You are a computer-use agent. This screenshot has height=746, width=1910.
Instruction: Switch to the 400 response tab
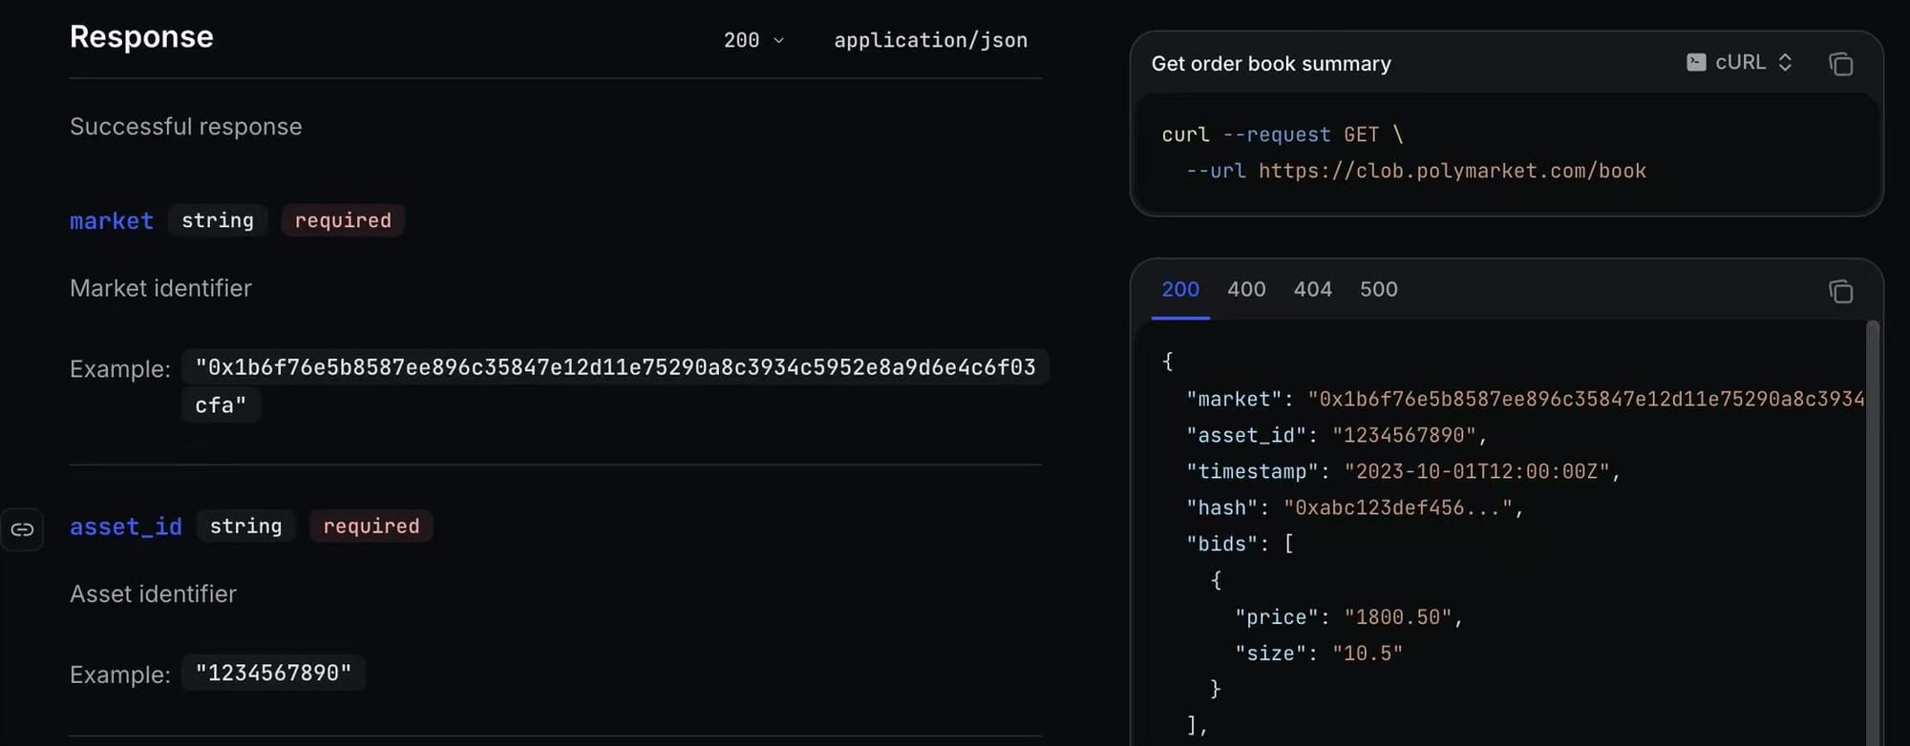coord(1246,289)
